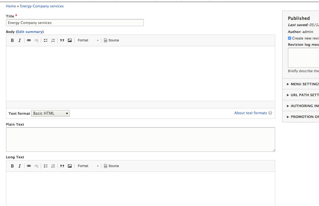Image resolution: width=319 pixels, height=206 pixels.
Task: Add block quote in Body editor
Action: [62, 40]
